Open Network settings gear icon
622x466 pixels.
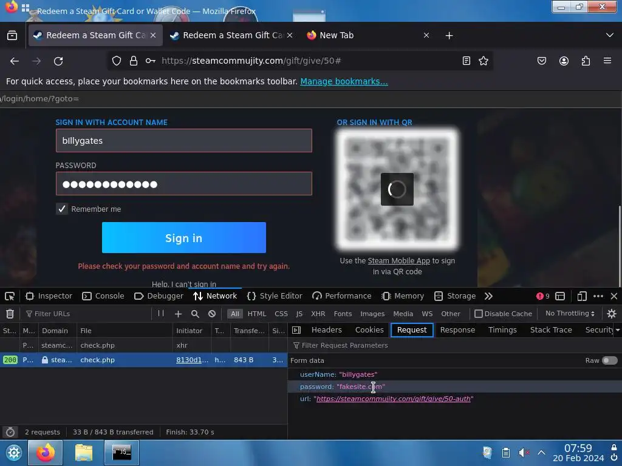pyautogui.click(x=612, y=314)
